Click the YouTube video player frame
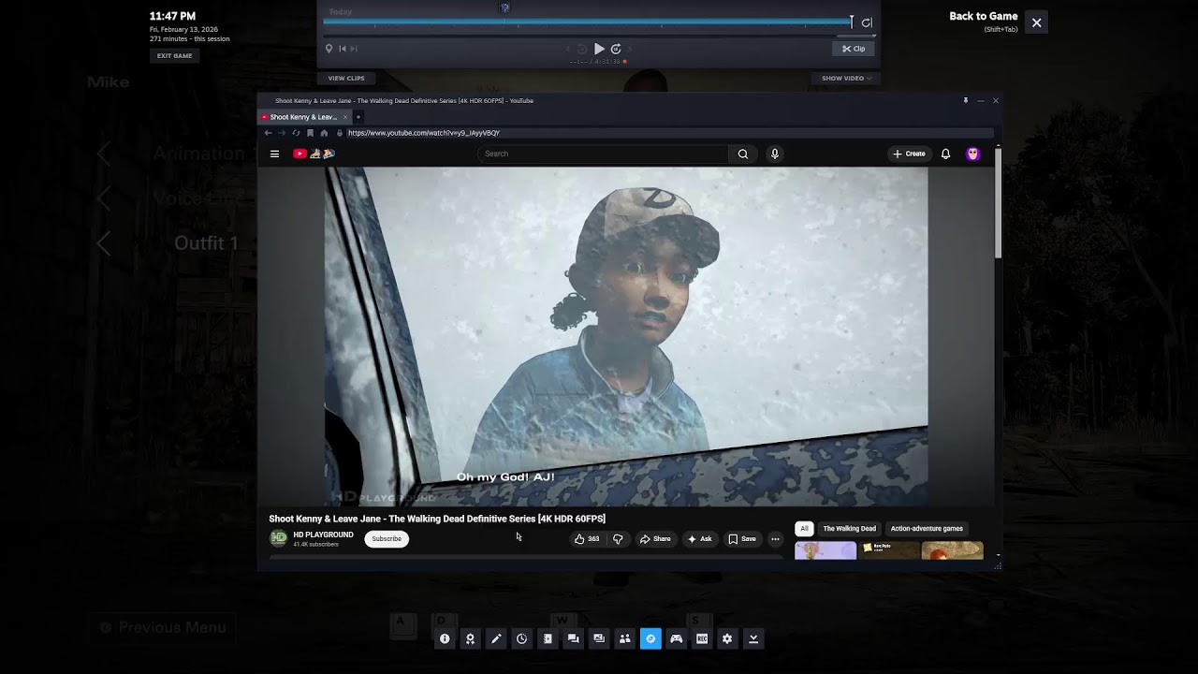Image resolution: width=1198 pixels, height=674 pixels. (626, 337)
